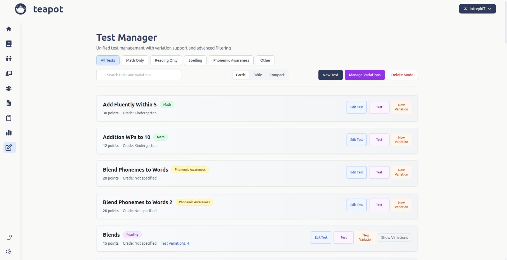Click New Test to create a test
507x260 pixels.
(x=330, y=75)
